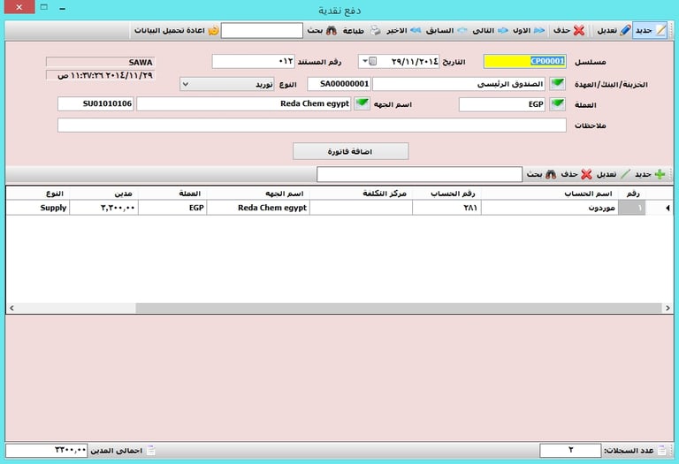Image resolution: width=679 pixels, height=464 pixels.
Task: Click the حذف (Delete) red X in the top toolbar
Action: [579, 30]
